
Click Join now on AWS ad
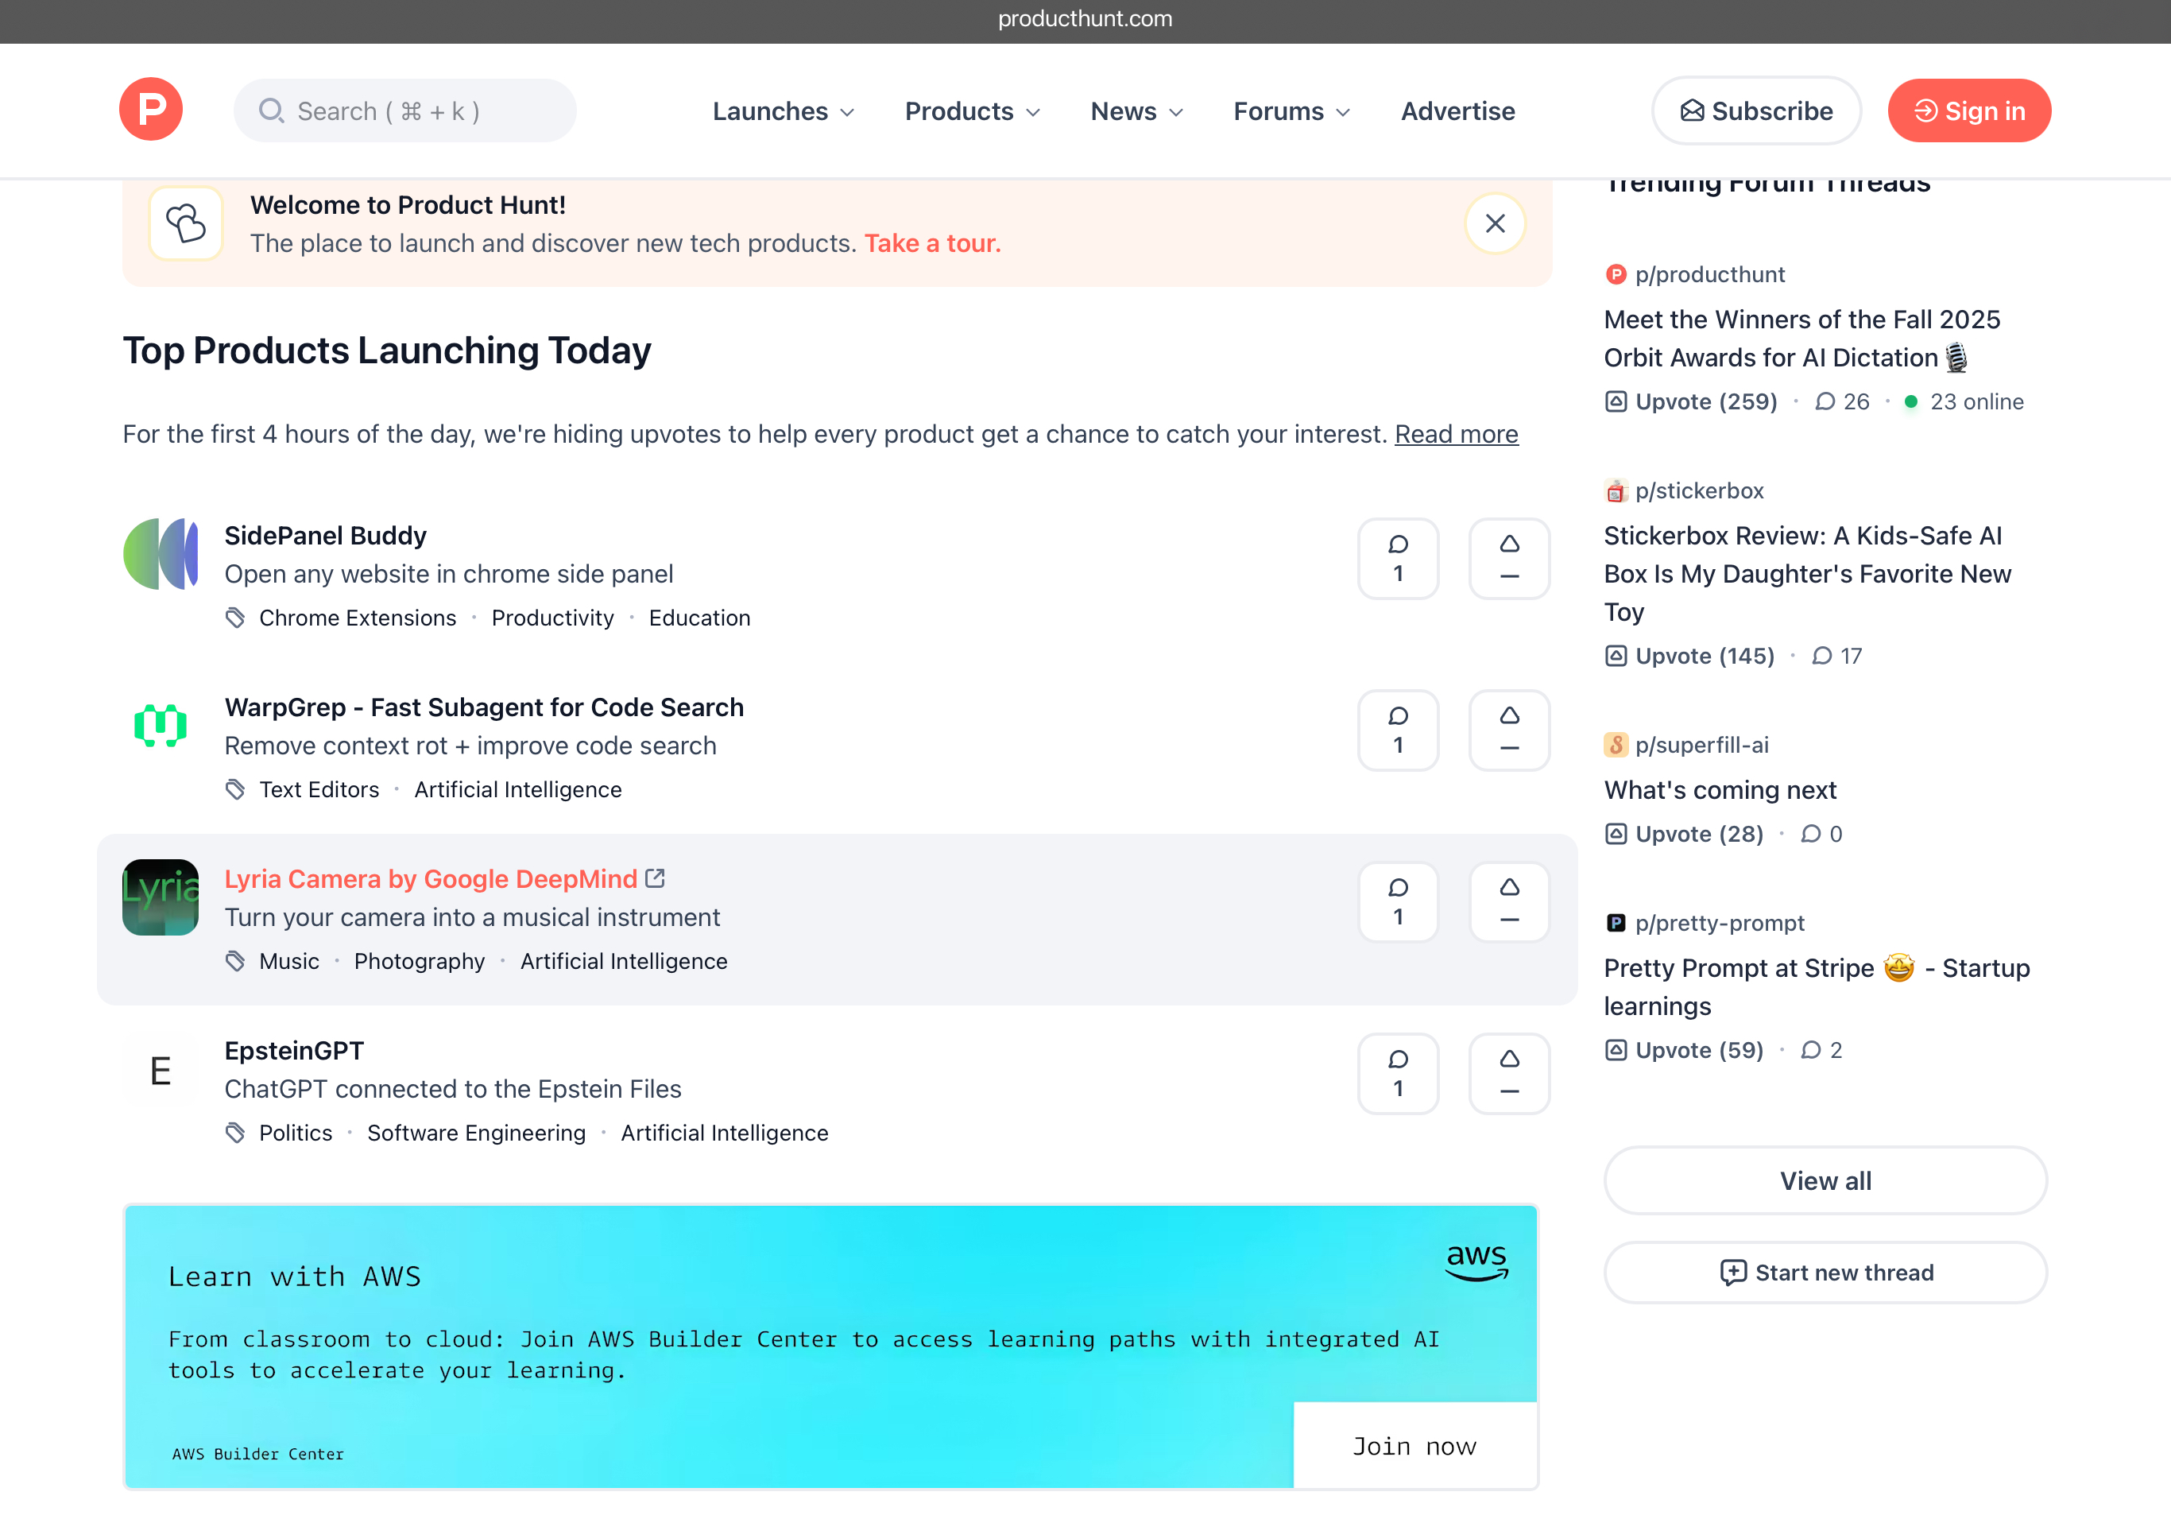point(1414,1446)
